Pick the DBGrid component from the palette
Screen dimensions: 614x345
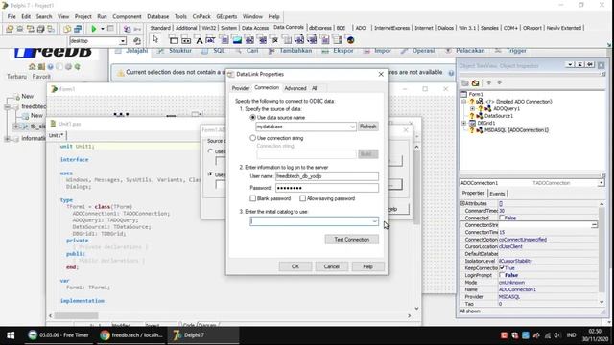click(174, 40)
